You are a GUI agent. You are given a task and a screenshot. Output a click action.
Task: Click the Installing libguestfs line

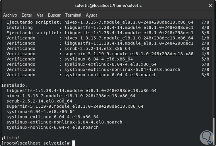tap(100, 28)
